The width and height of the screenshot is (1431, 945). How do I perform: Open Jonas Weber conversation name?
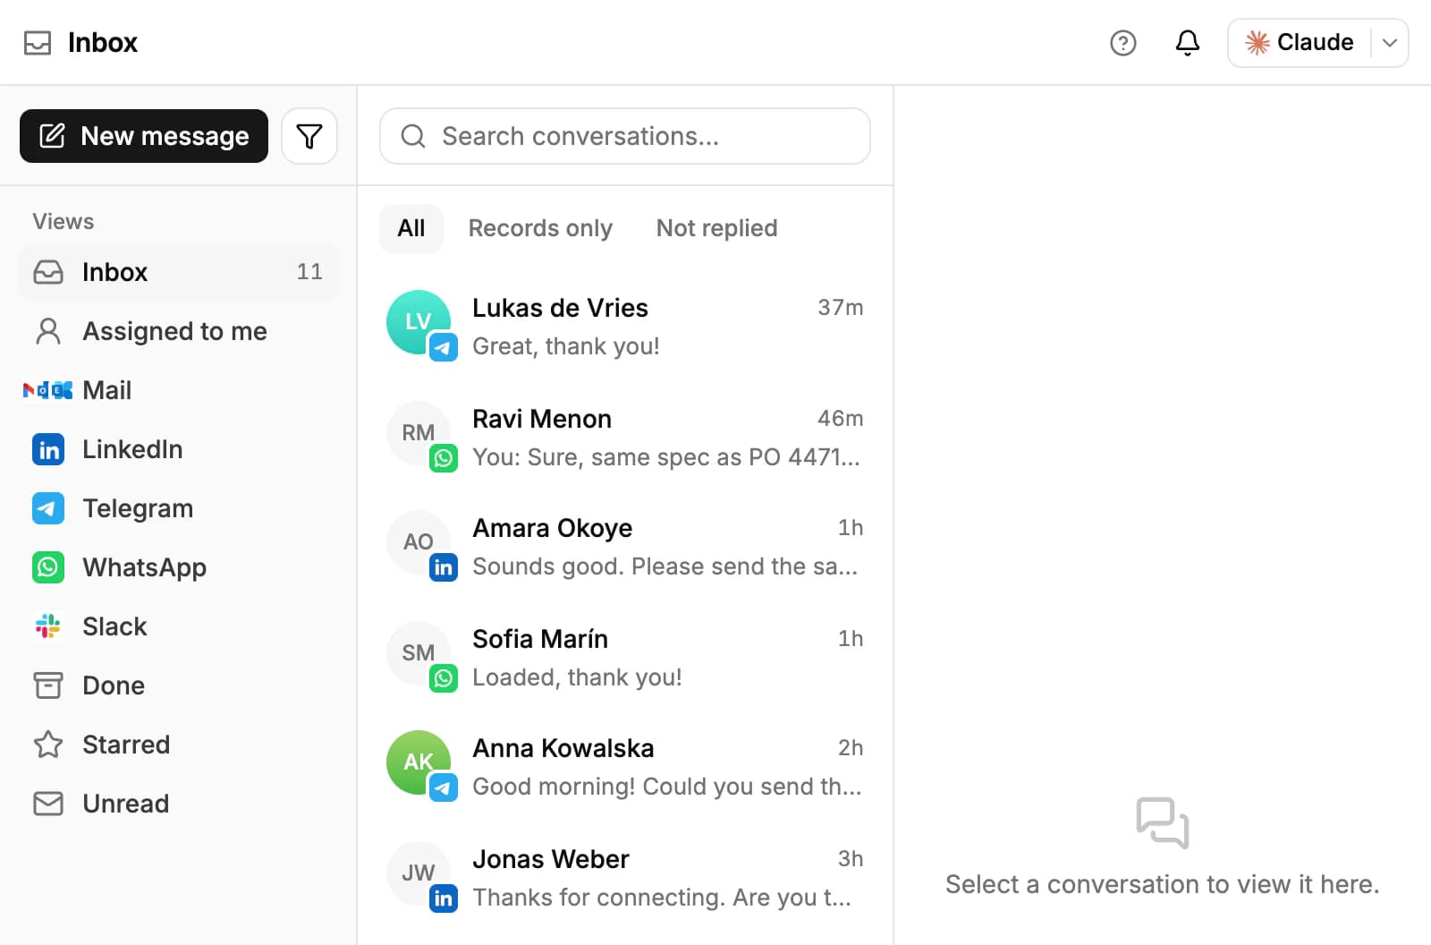click(x=551, y=859)
